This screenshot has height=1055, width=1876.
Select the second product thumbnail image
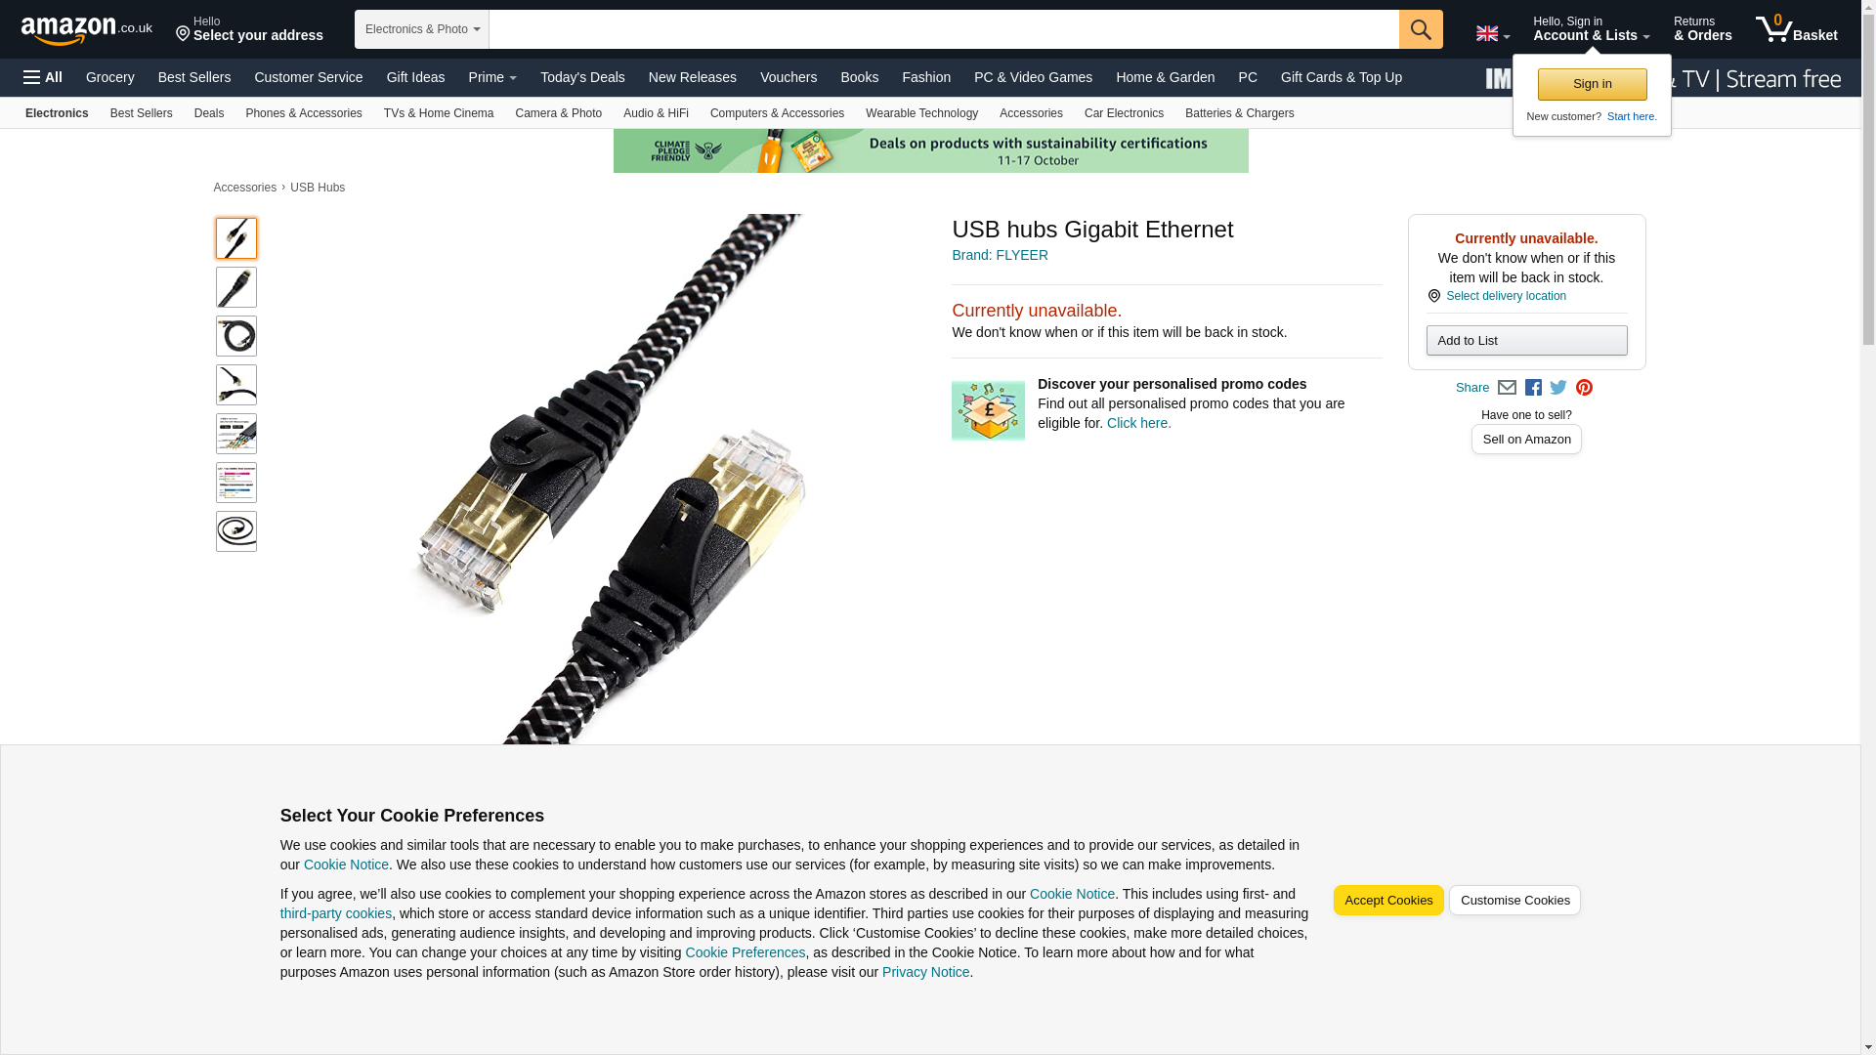(x=236, y=287)
